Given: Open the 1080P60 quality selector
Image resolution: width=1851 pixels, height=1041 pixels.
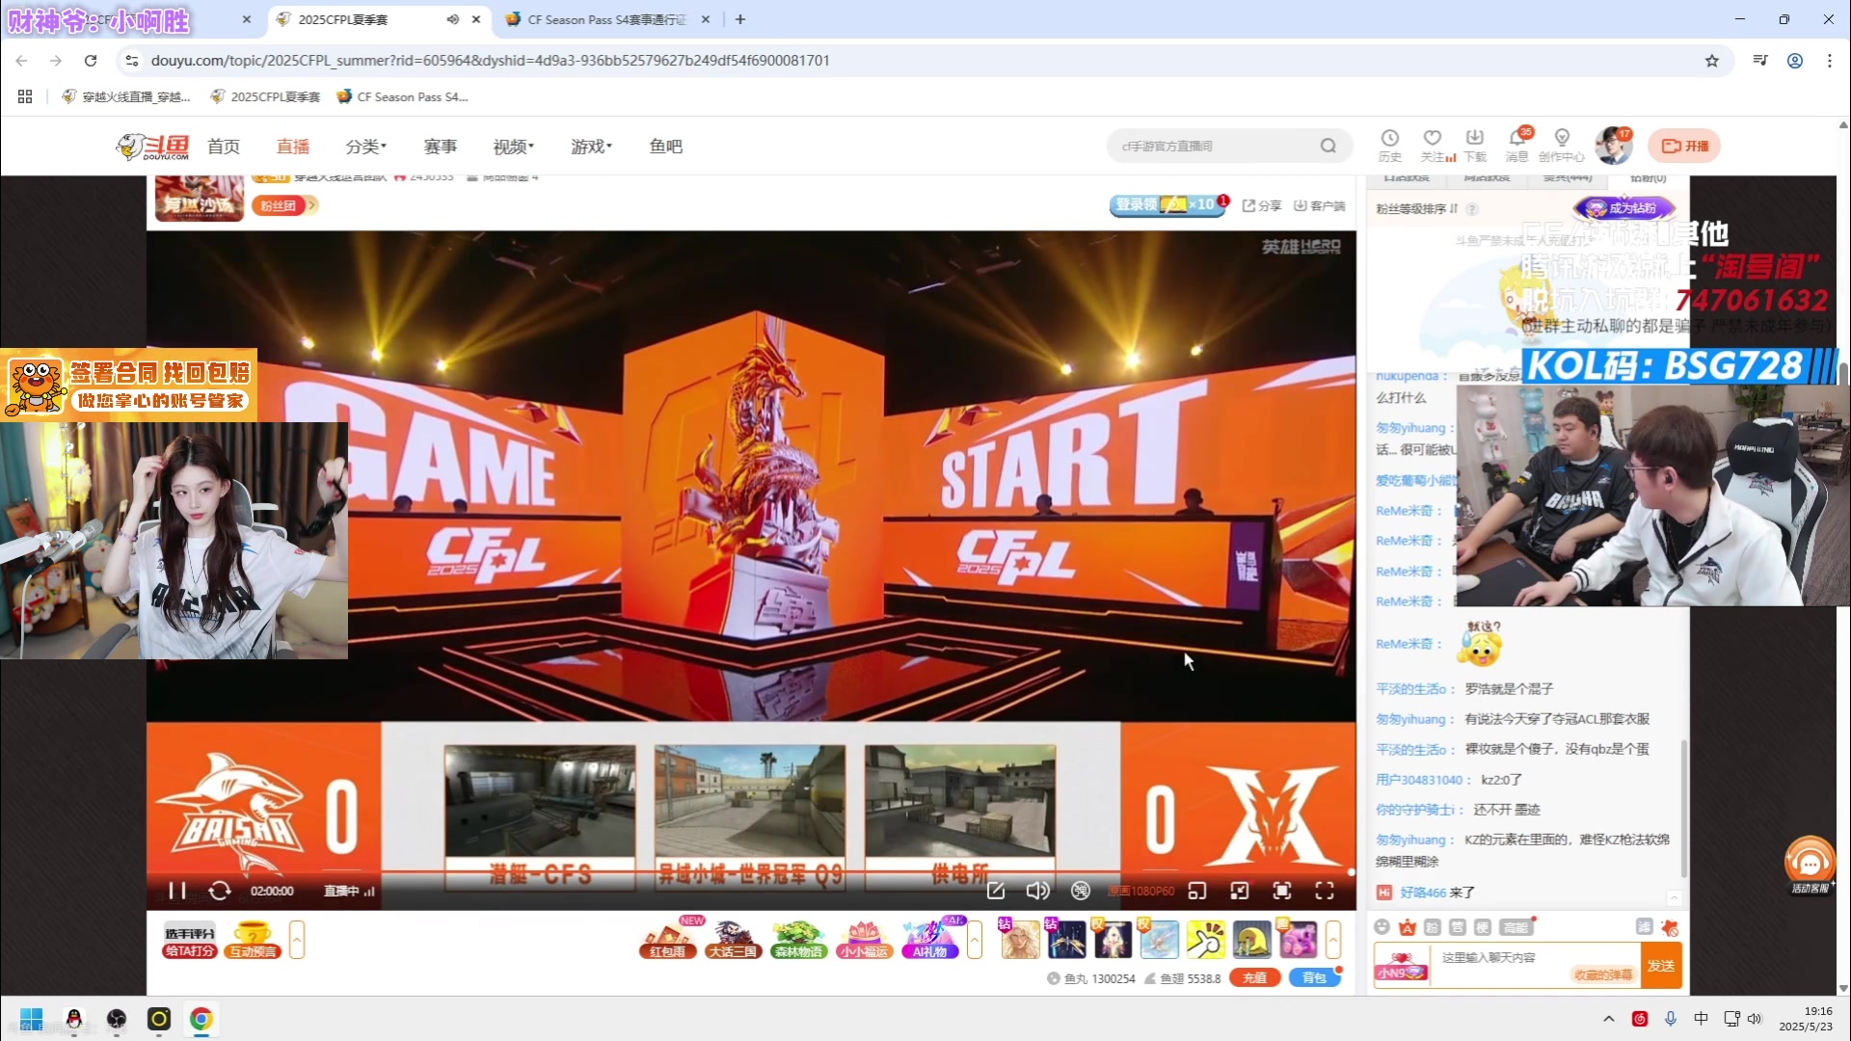Looking at the screenshot, I should tap(1141, 891).
